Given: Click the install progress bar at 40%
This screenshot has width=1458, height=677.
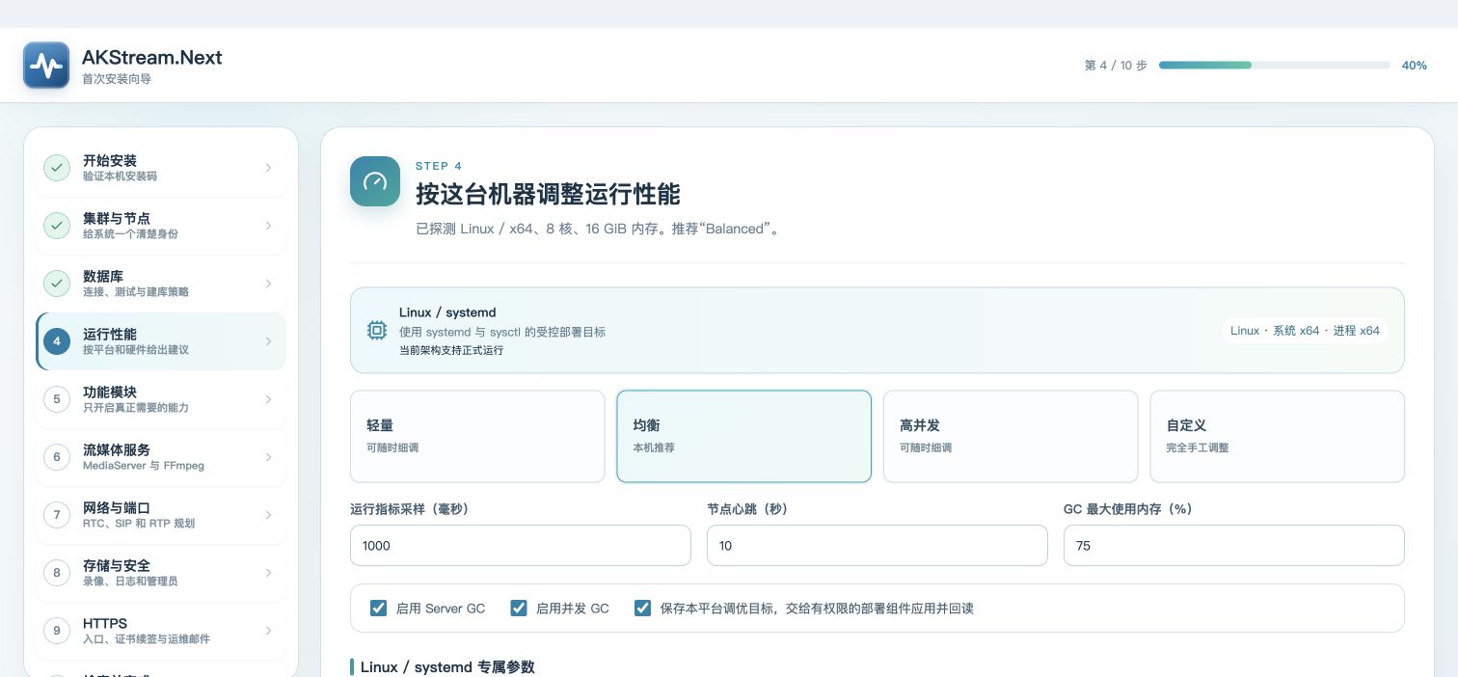Looking at the screenshot, I should (x=1274, y=66).
